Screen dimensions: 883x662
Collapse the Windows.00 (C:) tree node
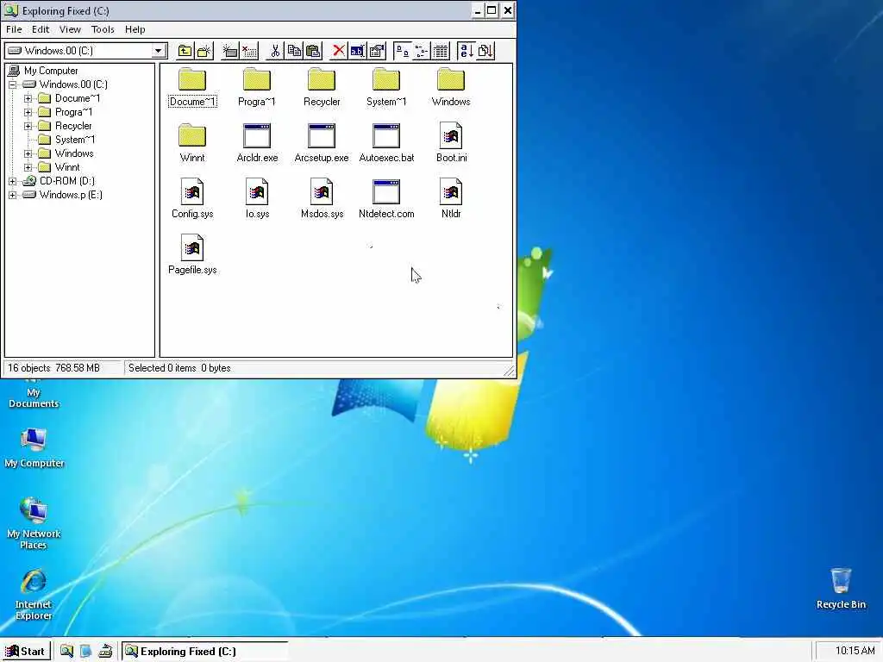point(12,84)
